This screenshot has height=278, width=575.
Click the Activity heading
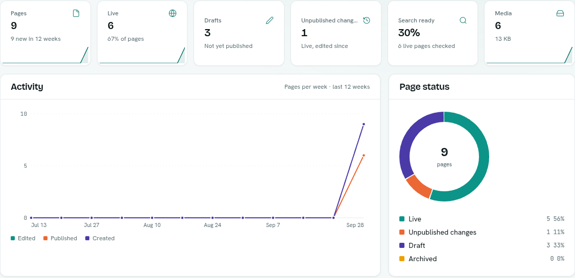(x=27, y=87)
